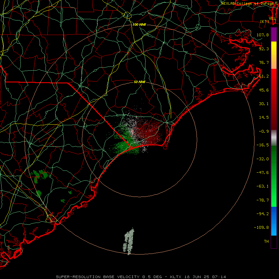Click the 61.2 scale value

[264, 76]
